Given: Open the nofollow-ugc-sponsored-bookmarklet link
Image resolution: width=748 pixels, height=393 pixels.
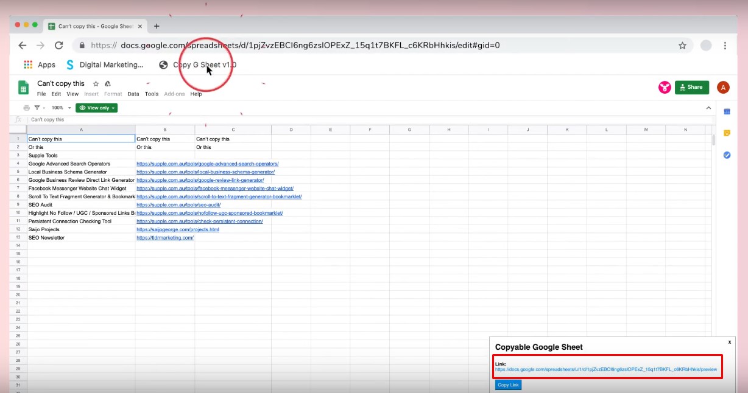Looking at the screenshot, I should click(x=210, y=213).
